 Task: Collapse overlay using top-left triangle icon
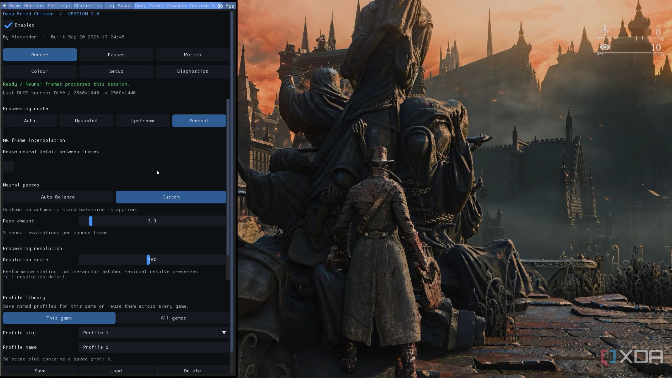tap(4, 6)
